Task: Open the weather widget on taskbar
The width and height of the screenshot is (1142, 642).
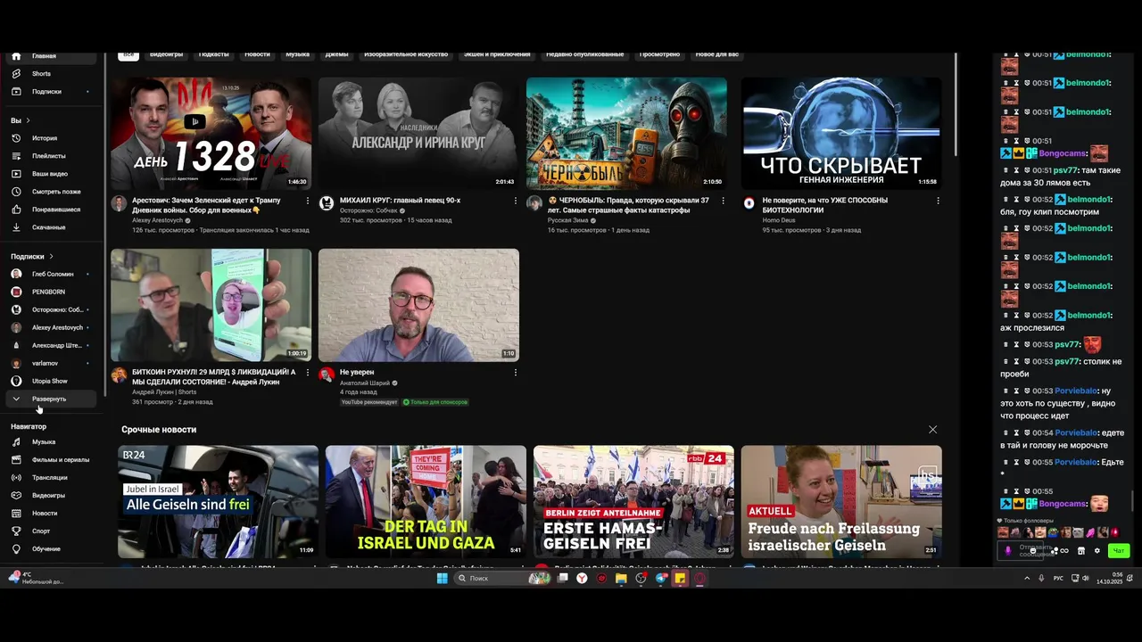Action: point(36,578)
